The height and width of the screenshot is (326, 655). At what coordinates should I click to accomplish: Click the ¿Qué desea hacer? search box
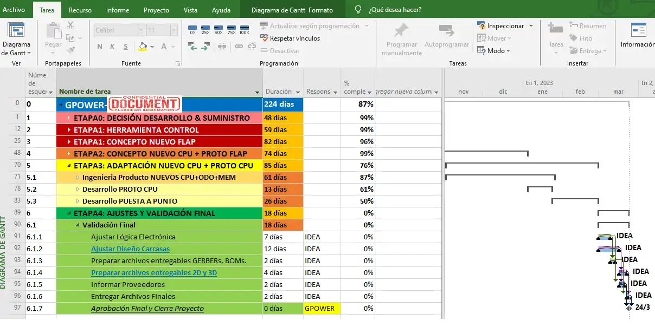pos(394,10)
